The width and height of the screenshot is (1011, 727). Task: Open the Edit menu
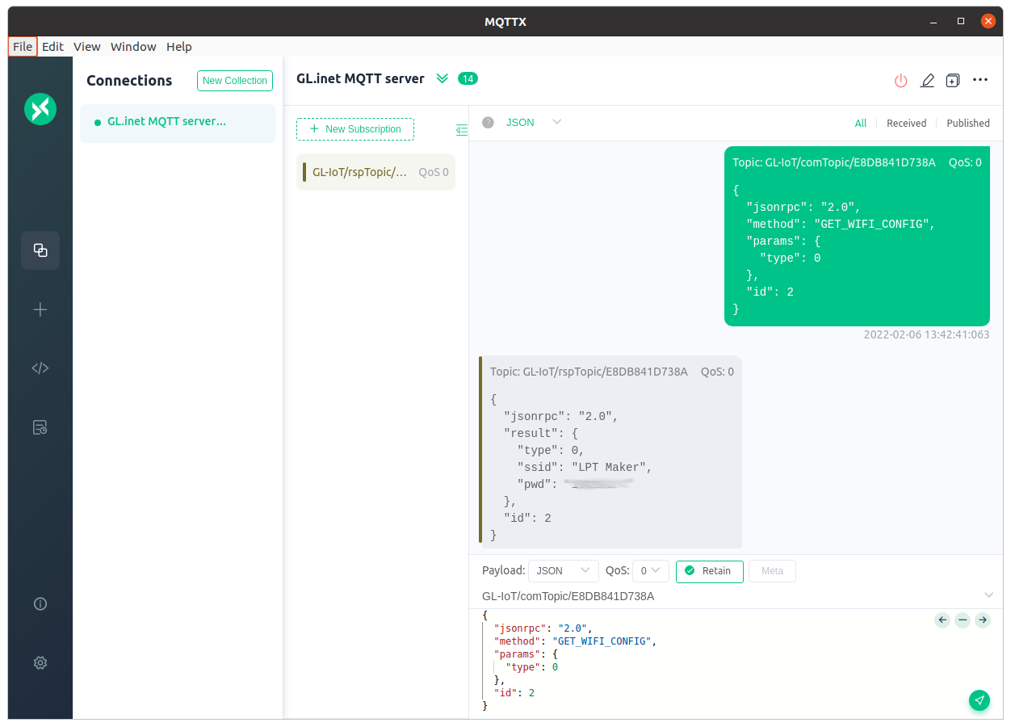point(53,47)
